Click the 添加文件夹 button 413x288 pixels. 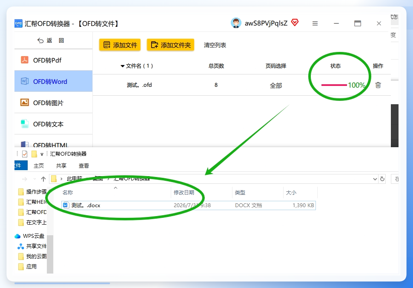point(170,45)
